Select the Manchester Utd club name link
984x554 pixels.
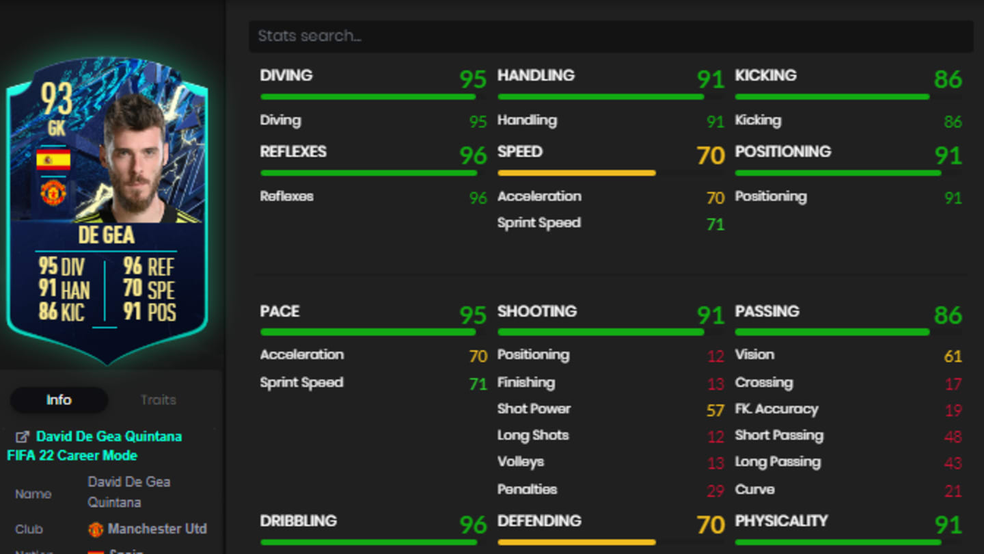coord(157,529)
